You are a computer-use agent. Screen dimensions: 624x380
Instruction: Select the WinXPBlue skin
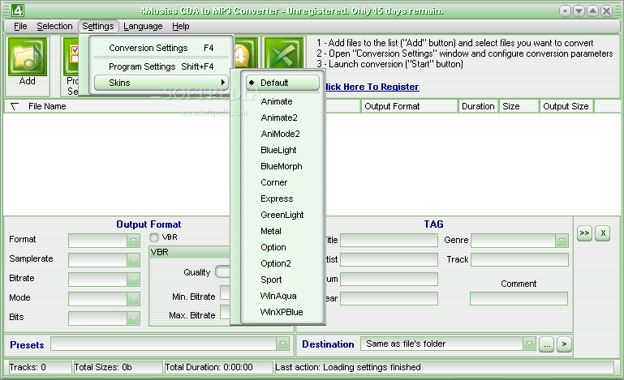click(282, 313)
